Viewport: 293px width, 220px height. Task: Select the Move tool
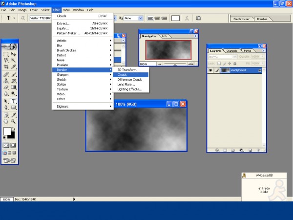pos(13,54)
